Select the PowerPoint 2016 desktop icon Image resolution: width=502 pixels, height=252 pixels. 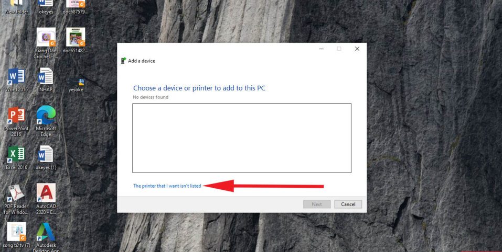tap(16, 122)
